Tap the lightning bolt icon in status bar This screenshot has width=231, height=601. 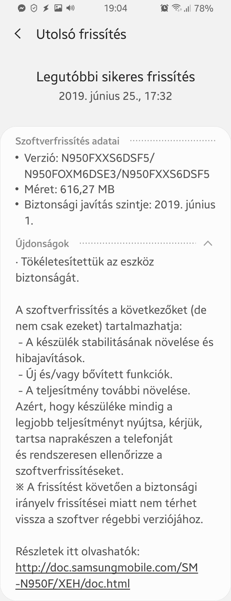click(x=46, y=9)
